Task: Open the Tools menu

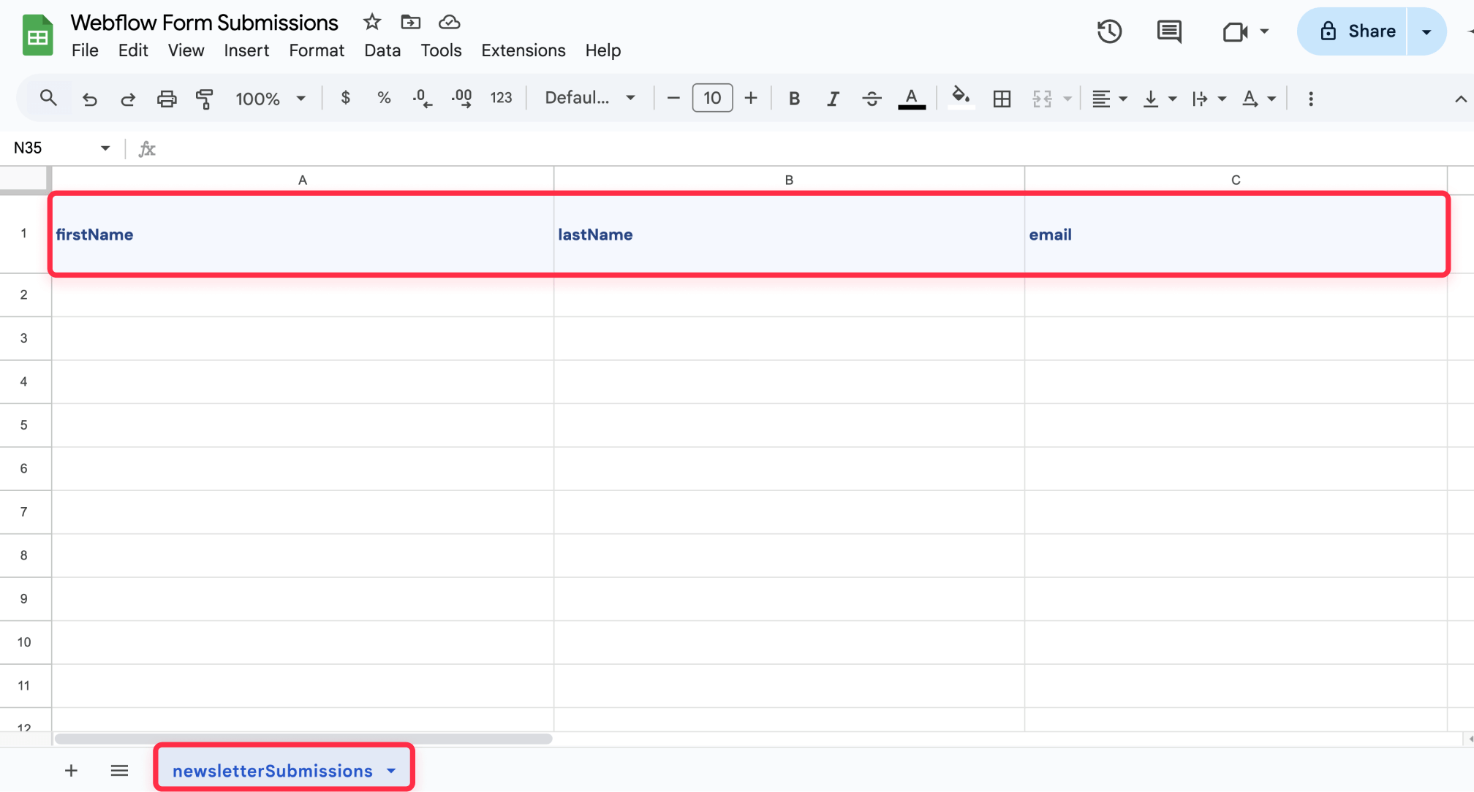Action: click(441, 50)
